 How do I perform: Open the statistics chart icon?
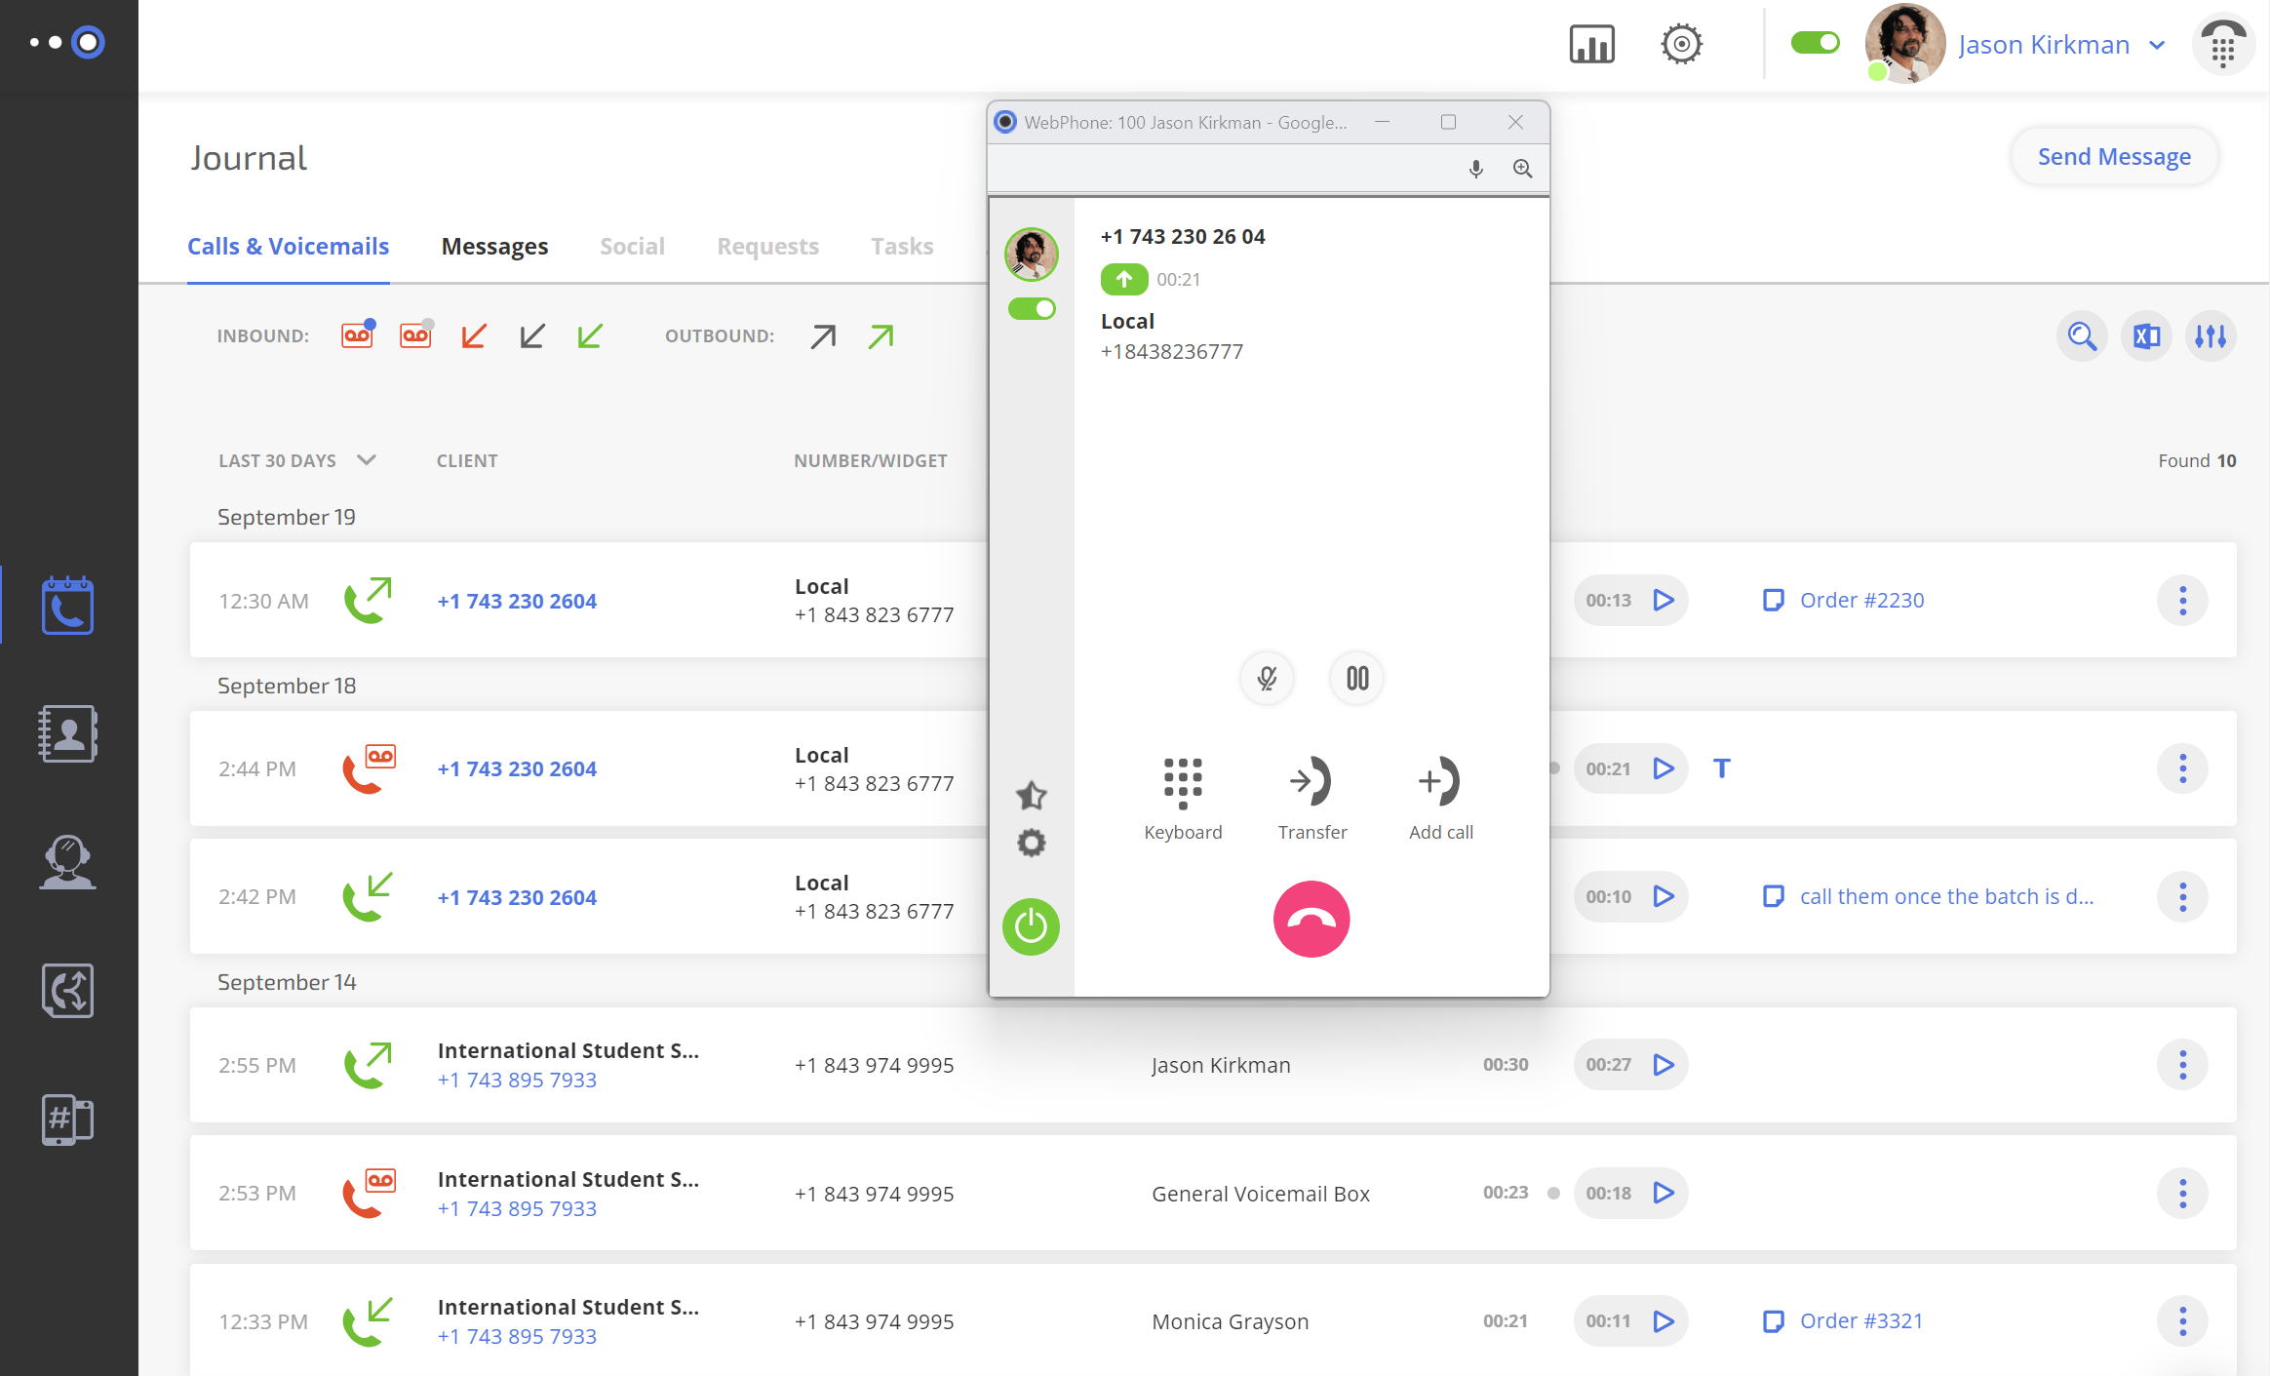point(1591,45)
